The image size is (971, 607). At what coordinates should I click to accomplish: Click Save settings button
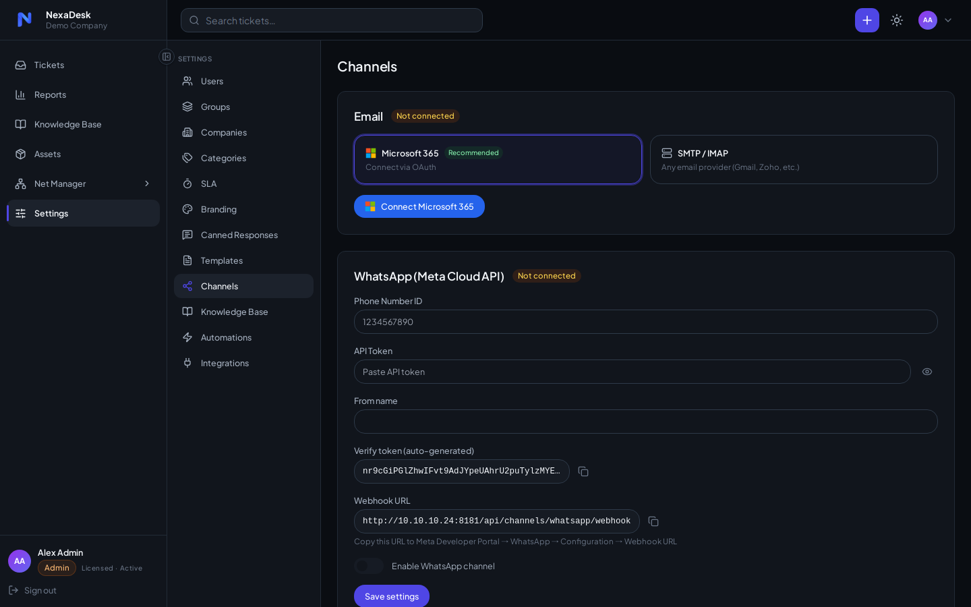point(392,596)
